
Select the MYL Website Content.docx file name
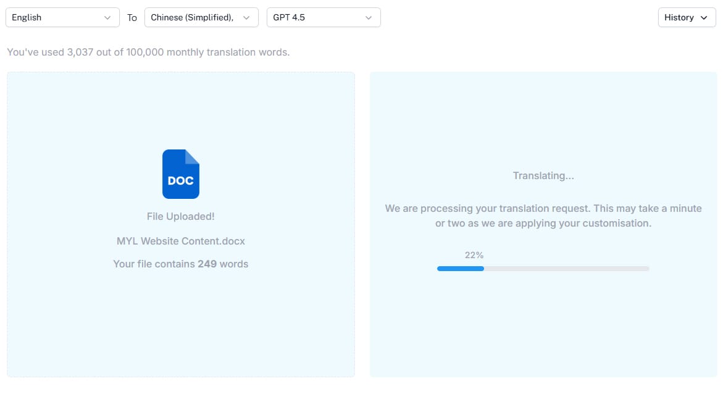click(x=180, y=241)
